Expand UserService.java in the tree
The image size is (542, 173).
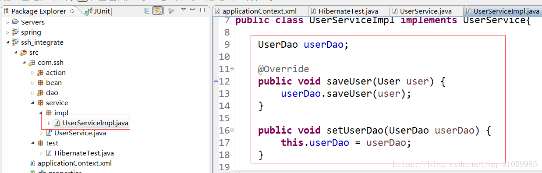[x=41, y=133]
